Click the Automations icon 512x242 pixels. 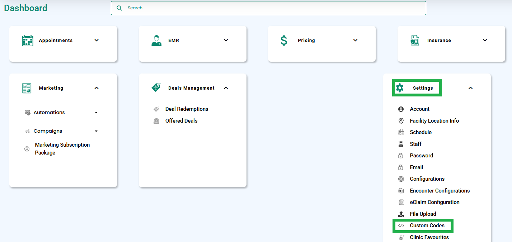[x=28, y=112]
